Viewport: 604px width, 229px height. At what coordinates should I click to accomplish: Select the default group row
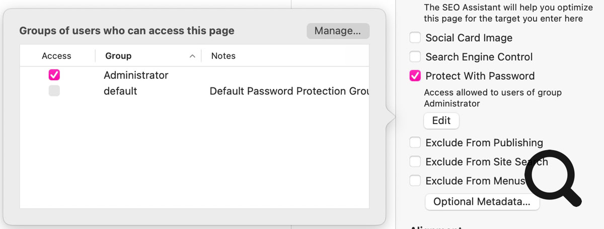pyautogui.click(x=120, y=91)
